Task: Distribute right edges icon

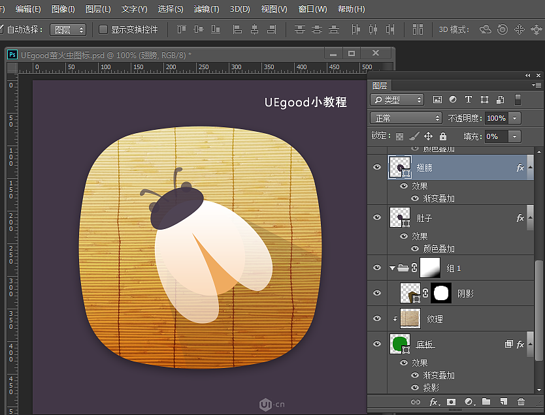Action: 390,29
